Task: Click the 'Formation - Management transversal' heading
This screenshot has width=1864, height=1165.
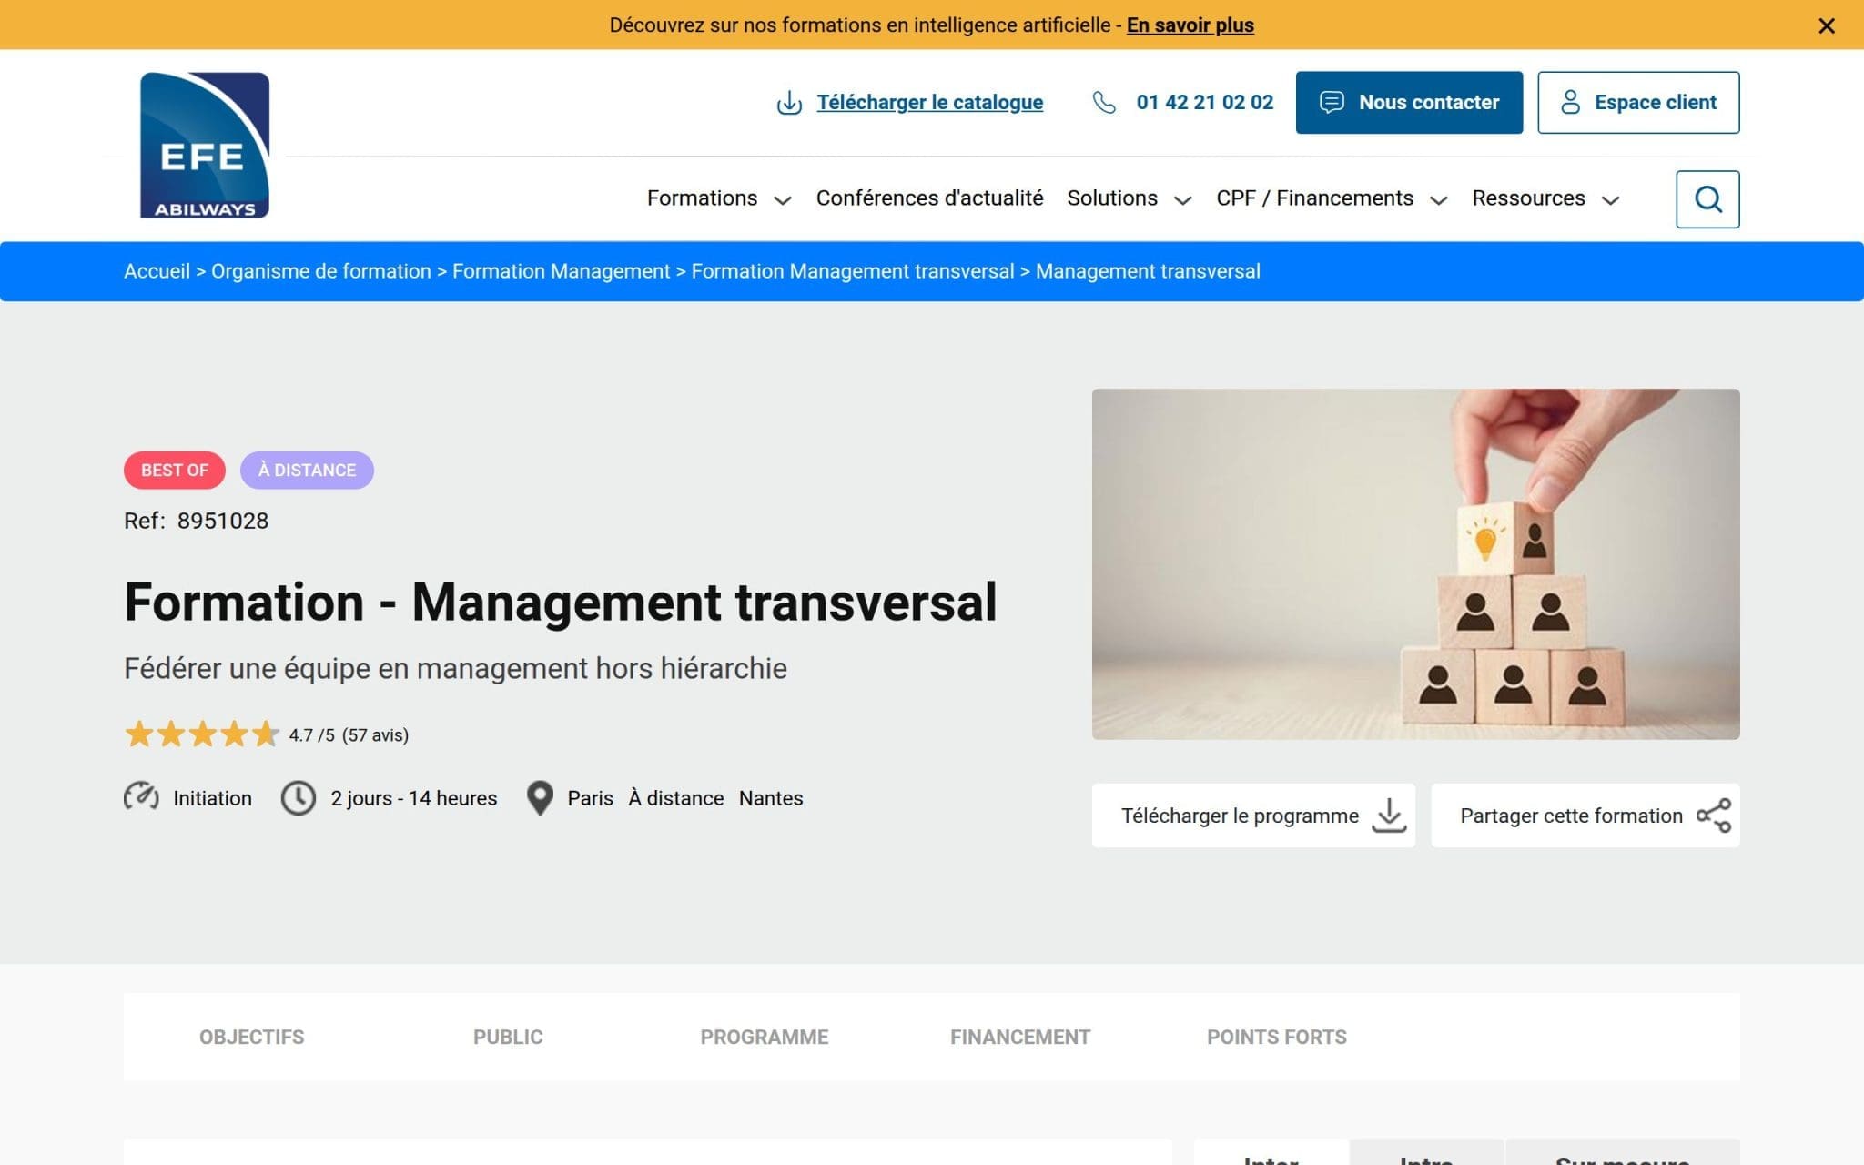Action: [560, 603]
